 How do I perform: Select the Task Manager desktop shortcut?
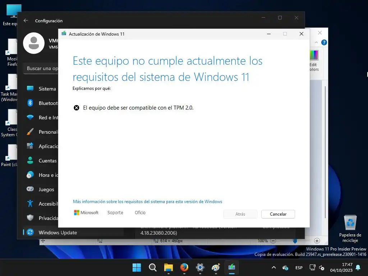click(9, 88)
